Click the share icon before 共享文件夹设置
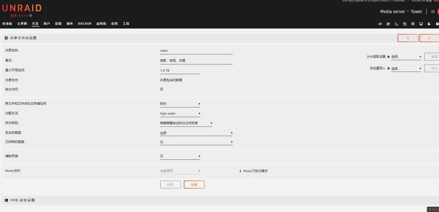439x212 pixels. click(x=7, y=38)
